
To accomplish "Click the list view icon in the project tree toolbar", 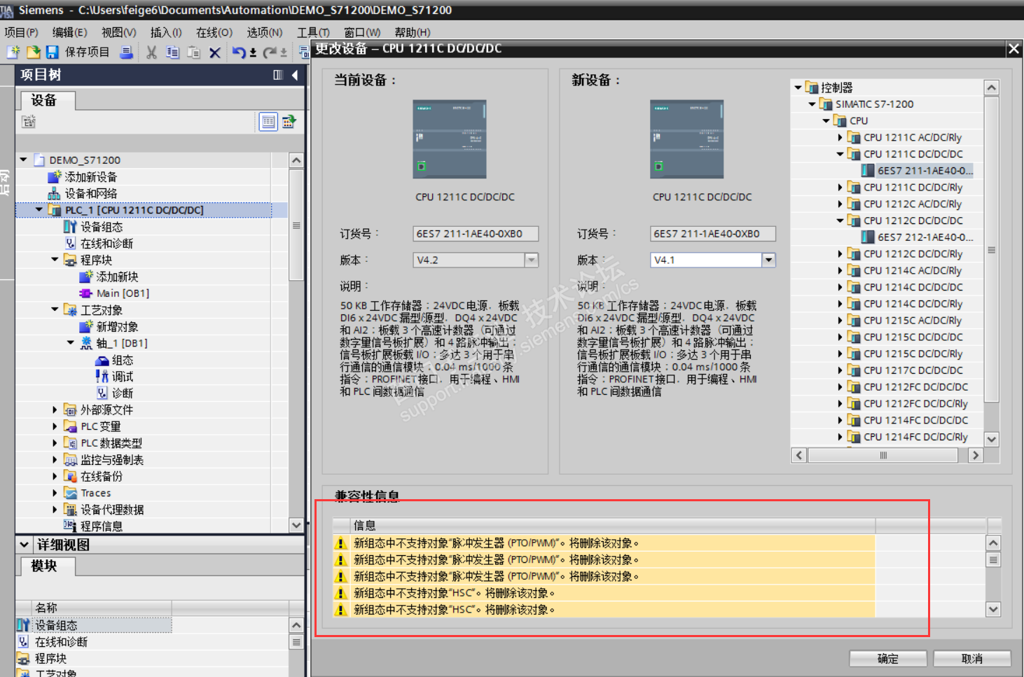I will (x=268, y=122).
